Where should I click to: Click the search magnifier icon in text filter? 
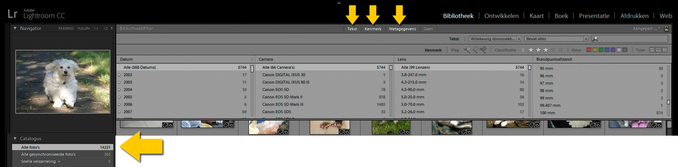pyautogui.click(x=595, y=39)
